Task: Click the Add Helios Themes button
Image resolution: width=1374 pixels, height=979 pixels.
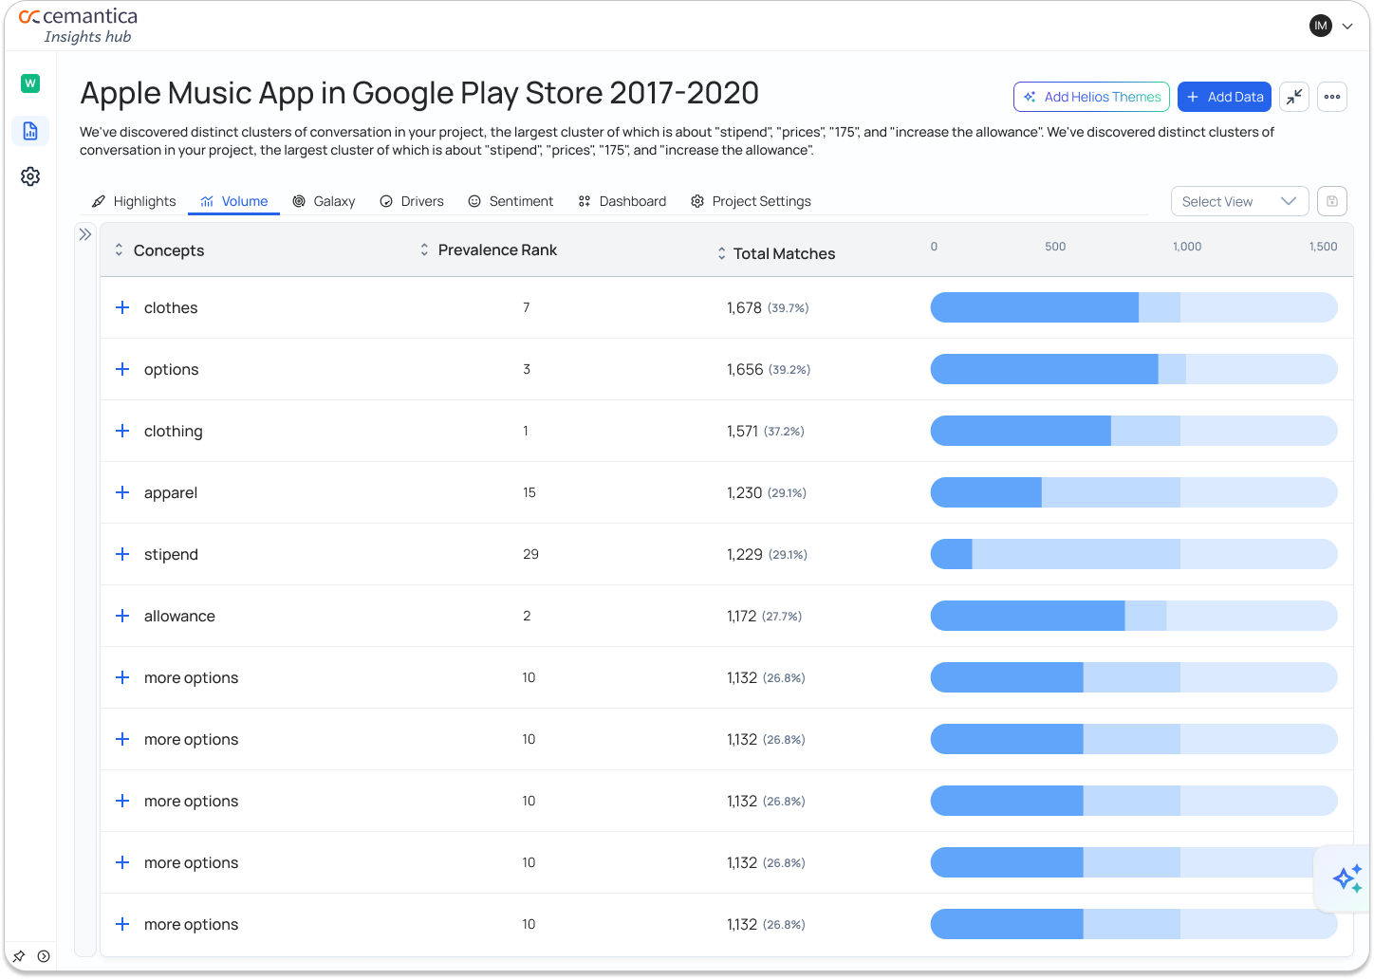Action: tap(1091, 97)
